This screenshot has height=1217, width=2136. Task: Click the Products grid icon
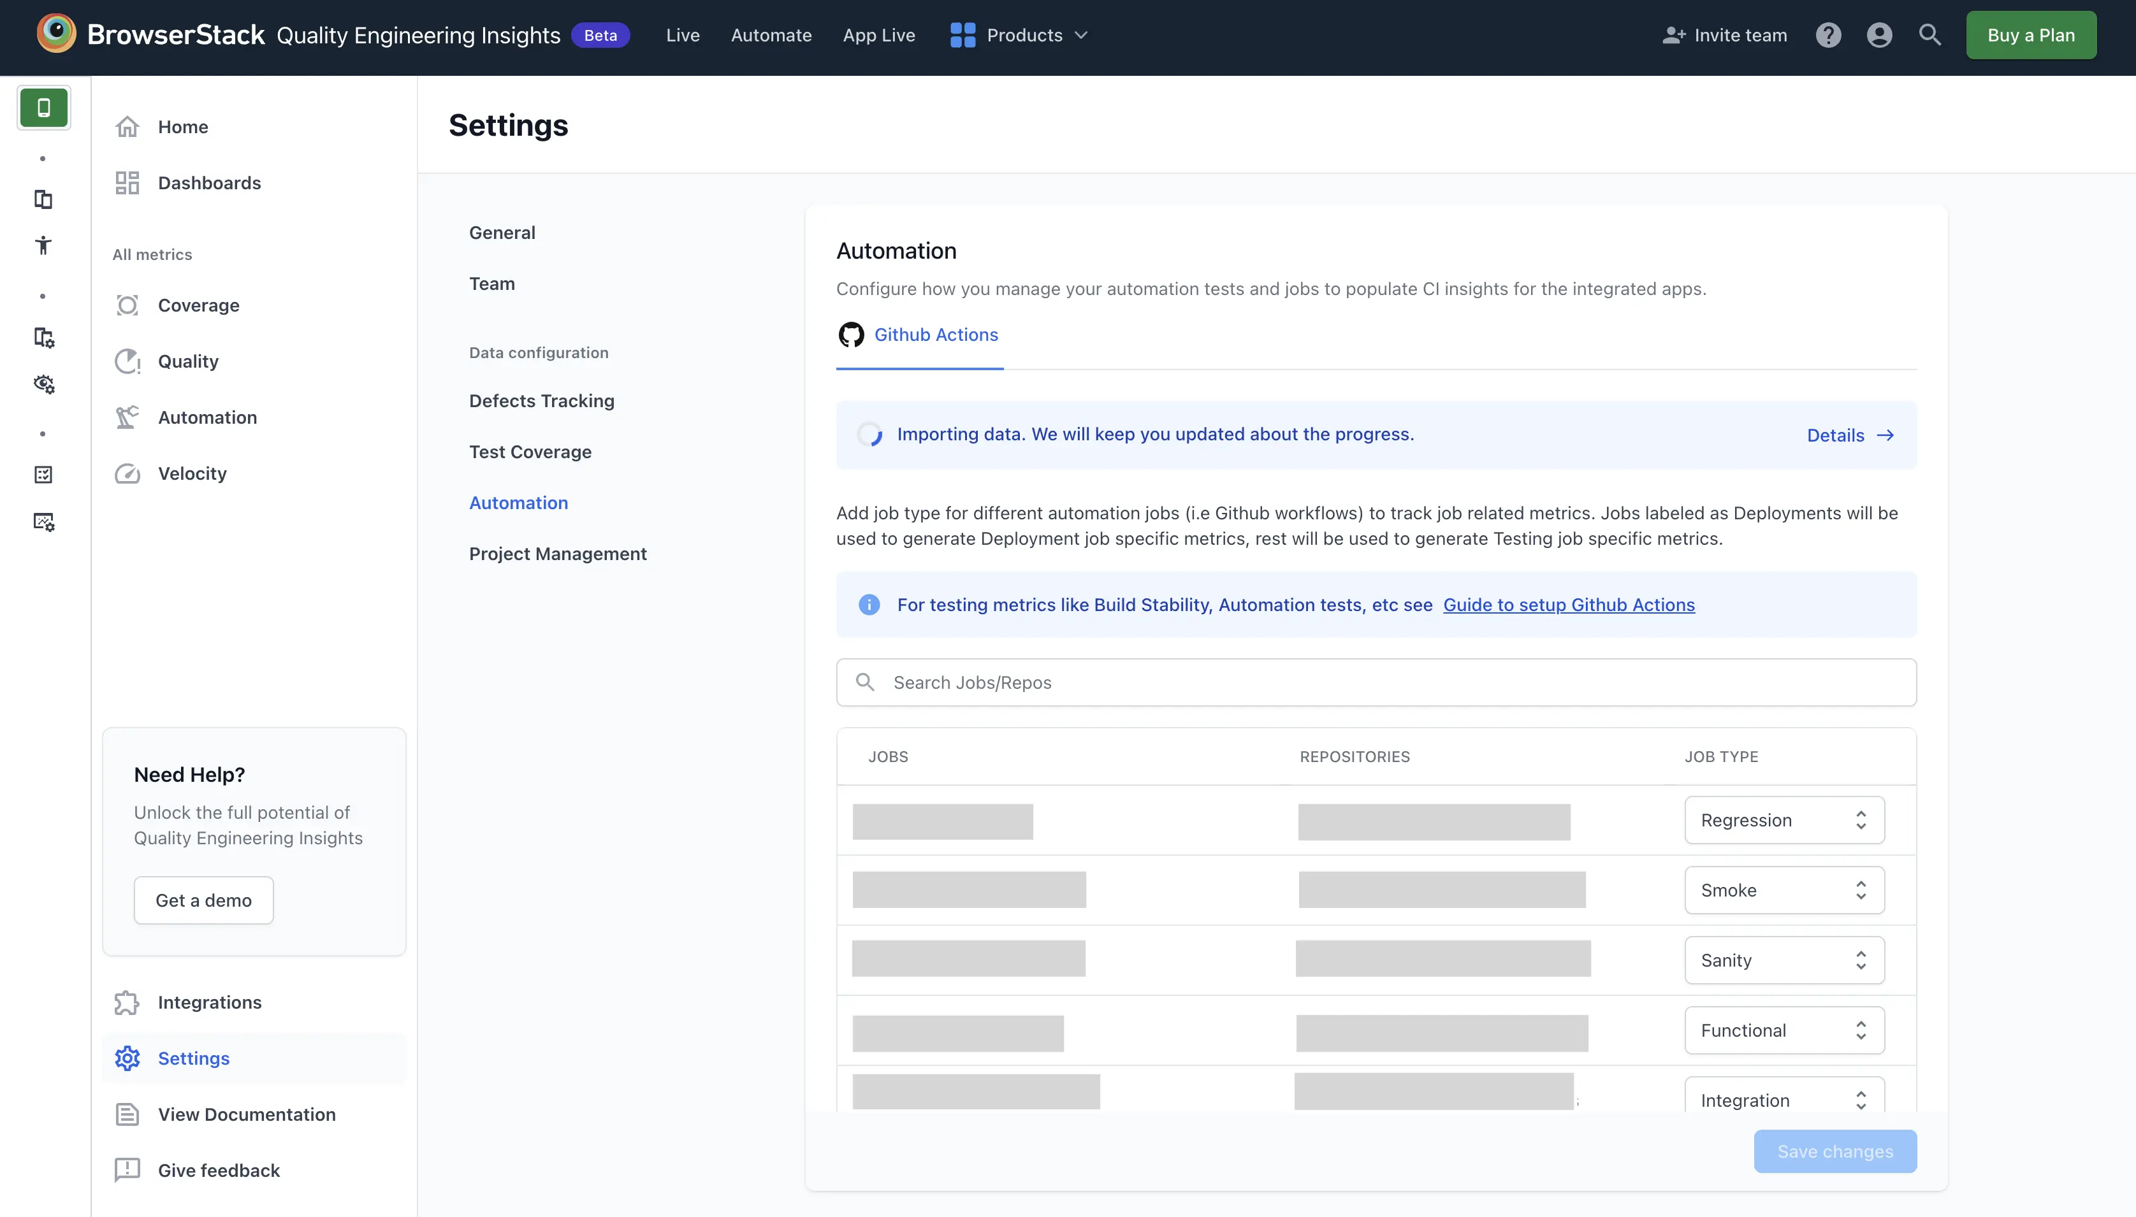963,35
